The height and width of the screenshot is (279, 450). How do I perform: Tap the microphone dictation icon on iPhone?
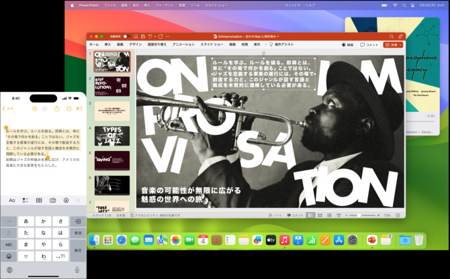click(77, 270)
